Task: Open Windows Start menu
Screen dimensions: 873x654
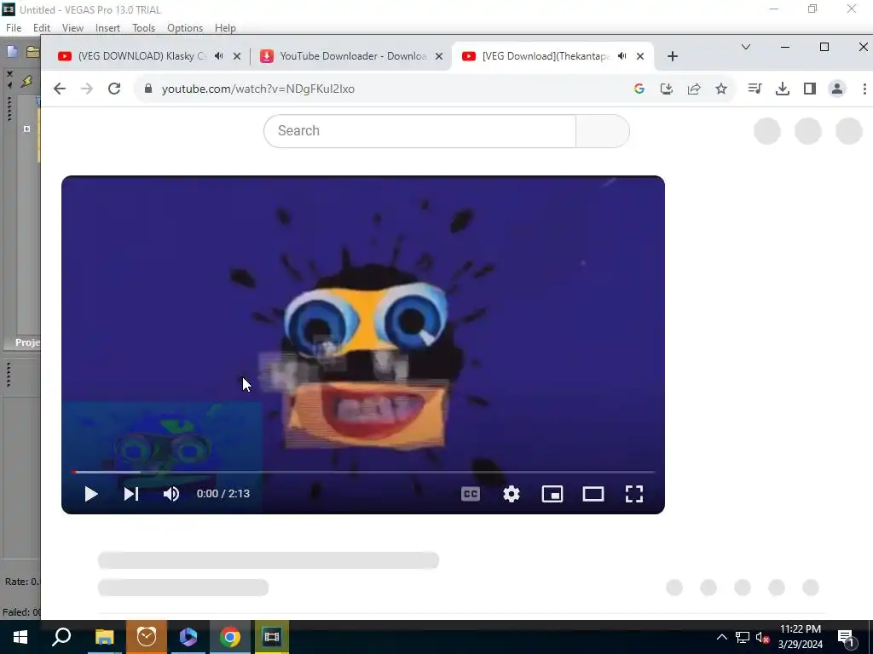Action: pos(20,637)
